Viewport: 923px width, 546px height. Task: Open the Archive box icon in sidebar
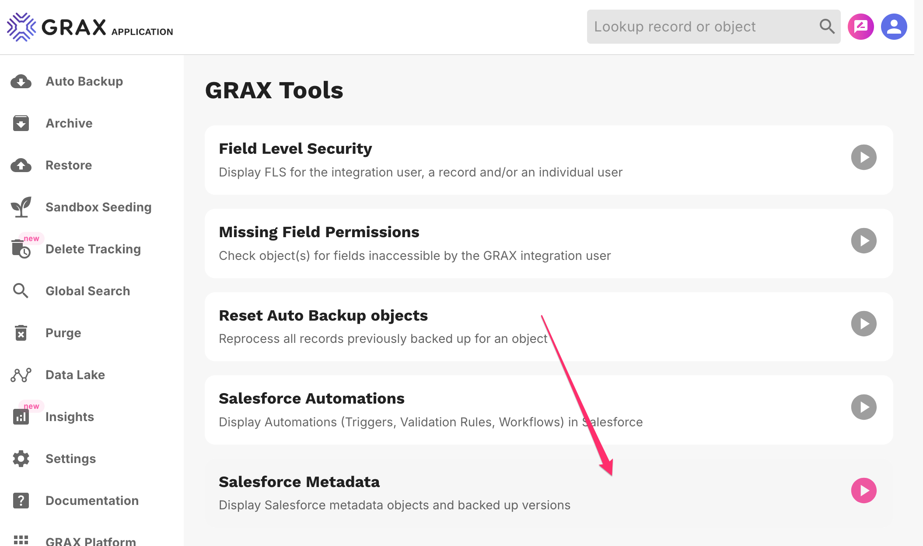(x=21, y=124)
